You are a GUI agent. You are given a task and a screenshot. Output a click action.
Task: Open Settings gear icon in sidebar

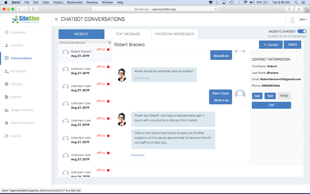[x=7, y=84]
